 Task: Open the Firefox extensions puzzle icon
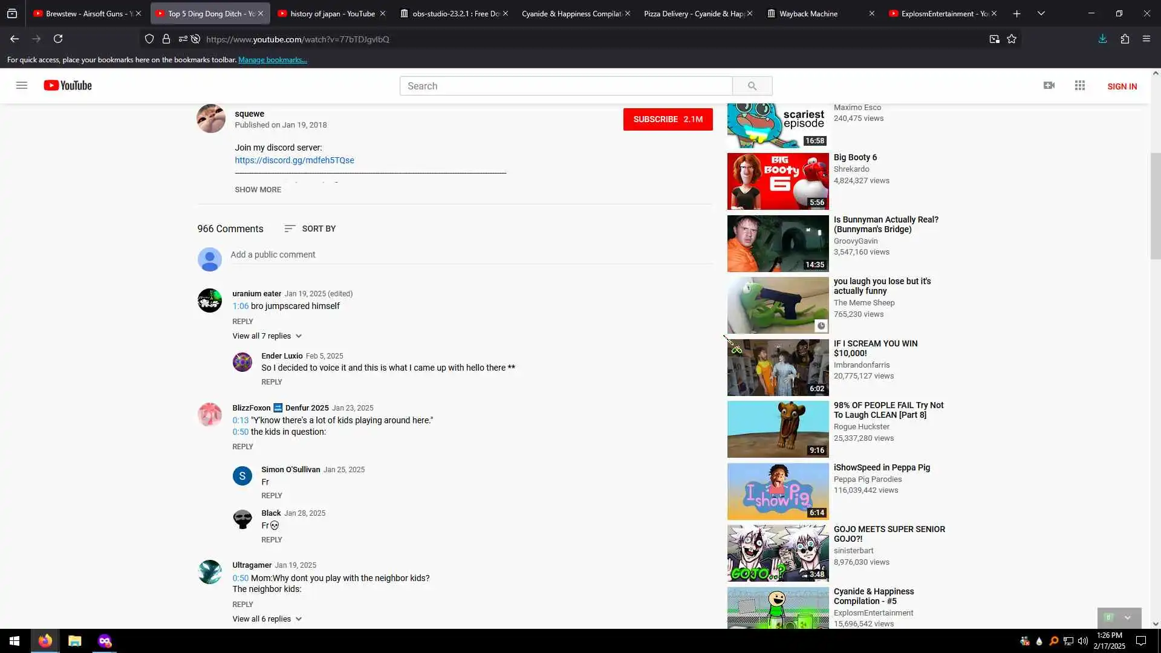1125,39
